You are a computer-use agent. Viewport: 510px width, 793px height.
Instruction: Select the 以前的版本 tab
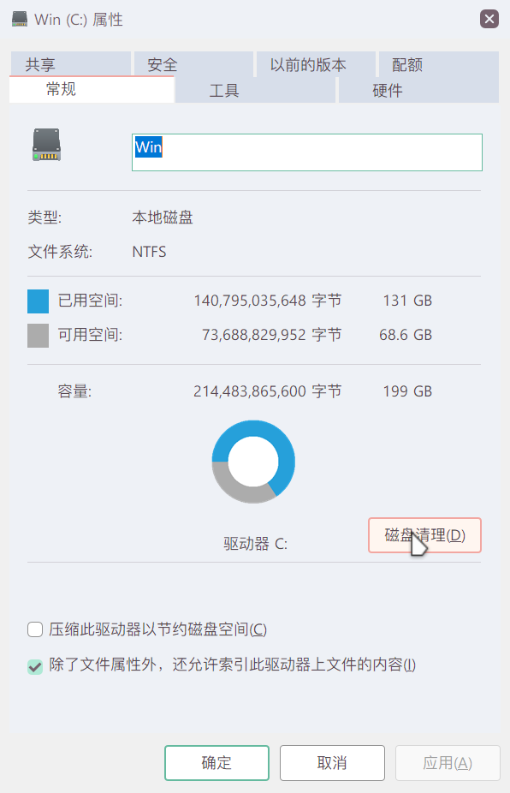point(316,64)
